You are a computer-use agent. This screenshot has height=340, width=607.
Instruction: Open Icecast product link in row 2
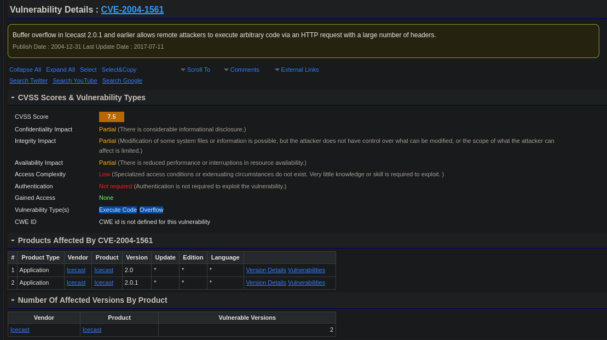pos(104,283)
